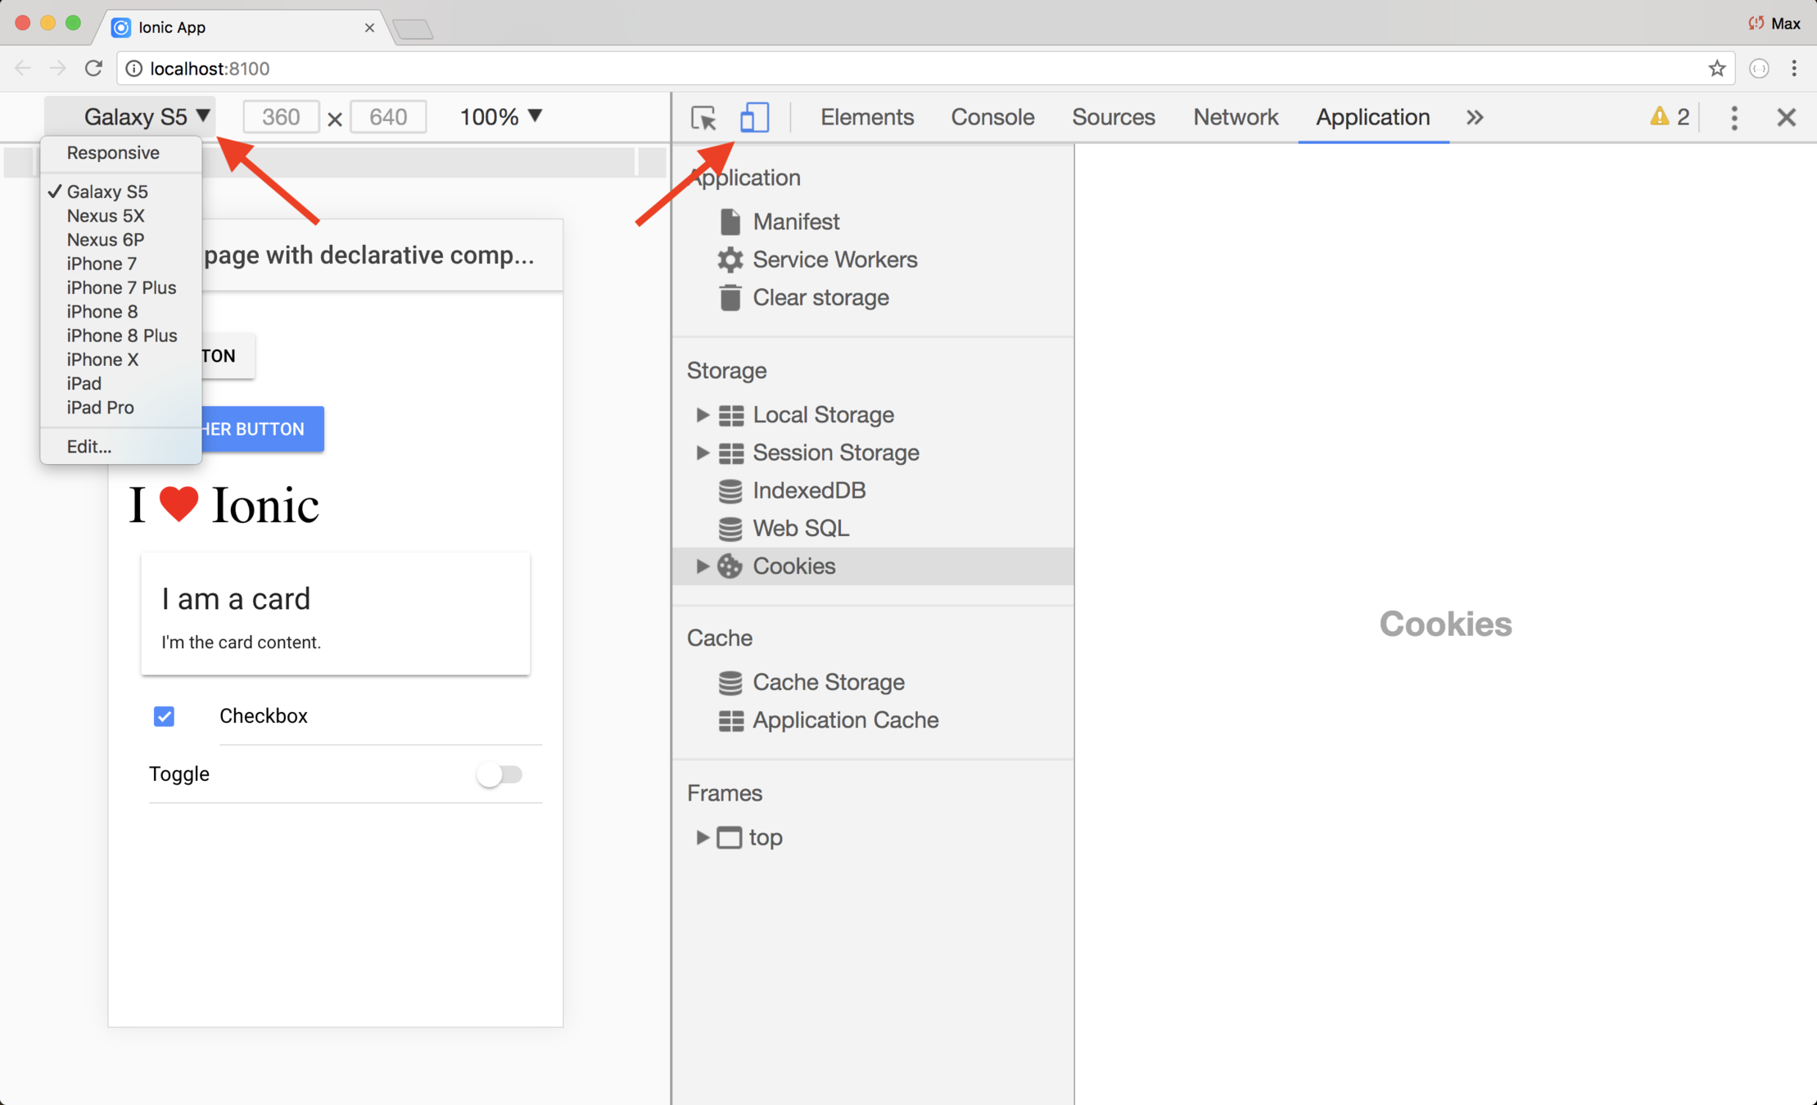The width and height of the screenshot is (1817, 1105).
Task: Click the device width input field
Action: click(x=281, y=117)
